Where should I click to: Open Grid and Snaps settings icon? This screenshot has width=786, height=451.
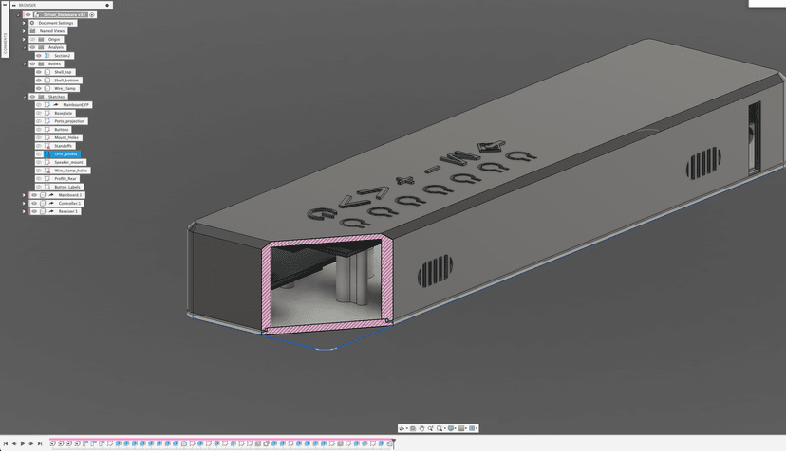pyautogui.click(x=462, y=429)
